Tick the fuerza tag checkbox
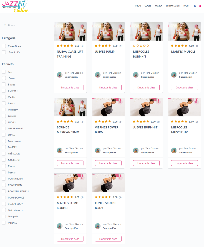 tap(4, 103)
